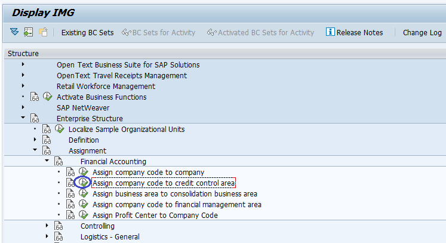Select 'Assign company code to company' row text
The height and width of the screenshot is (243, 446).
(x=148, y=173)
